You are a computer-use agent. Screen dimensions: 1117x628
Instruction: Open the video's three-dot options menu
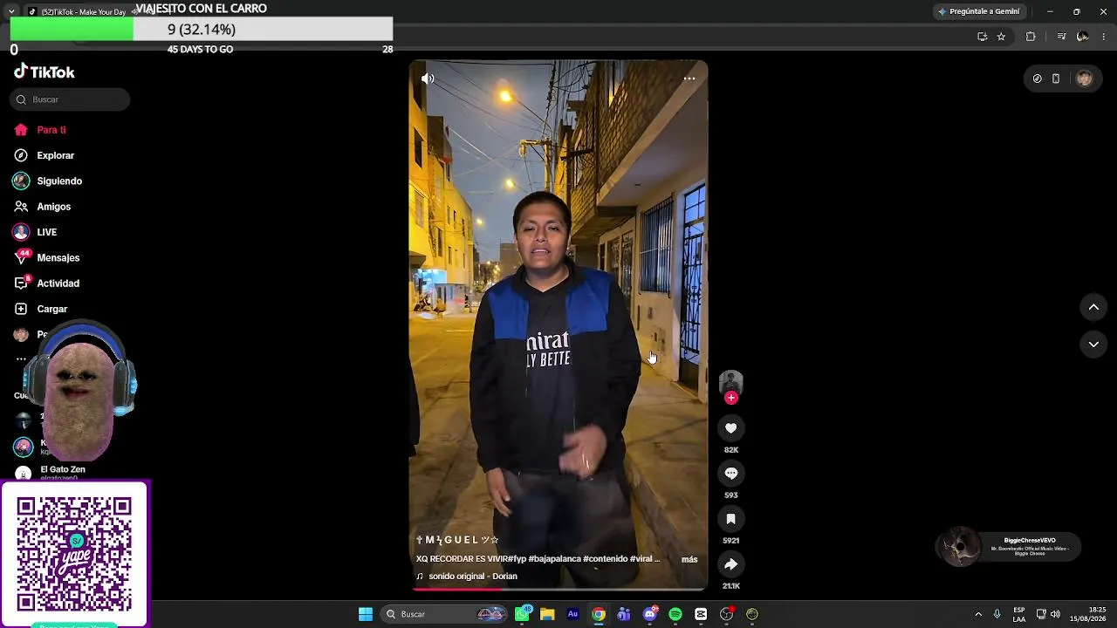point(689,78)
